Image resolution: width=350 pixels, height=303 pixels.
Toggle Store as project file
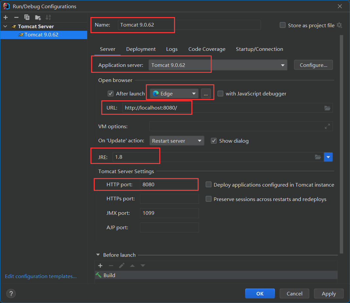[282, 25]
